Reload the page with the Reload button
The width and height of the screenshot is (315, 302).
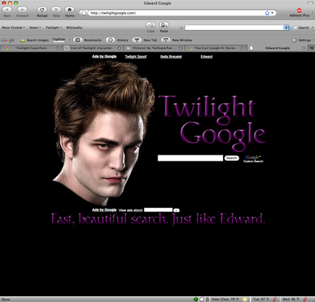pos(42,10)
